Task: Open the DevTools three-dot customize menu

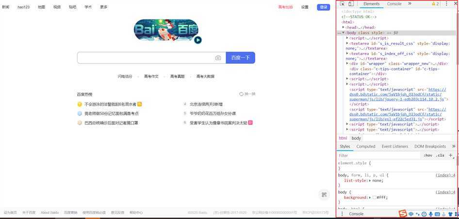Action: tap(446, 4)
